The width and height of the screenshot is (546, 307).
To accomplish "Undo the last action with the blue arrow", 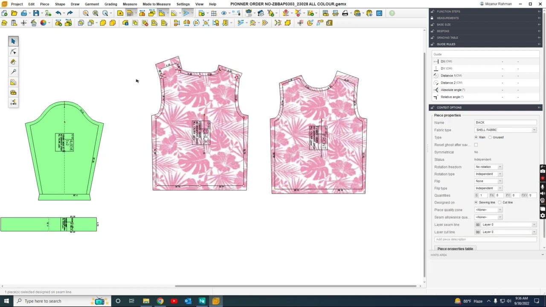I will point(58,13).
